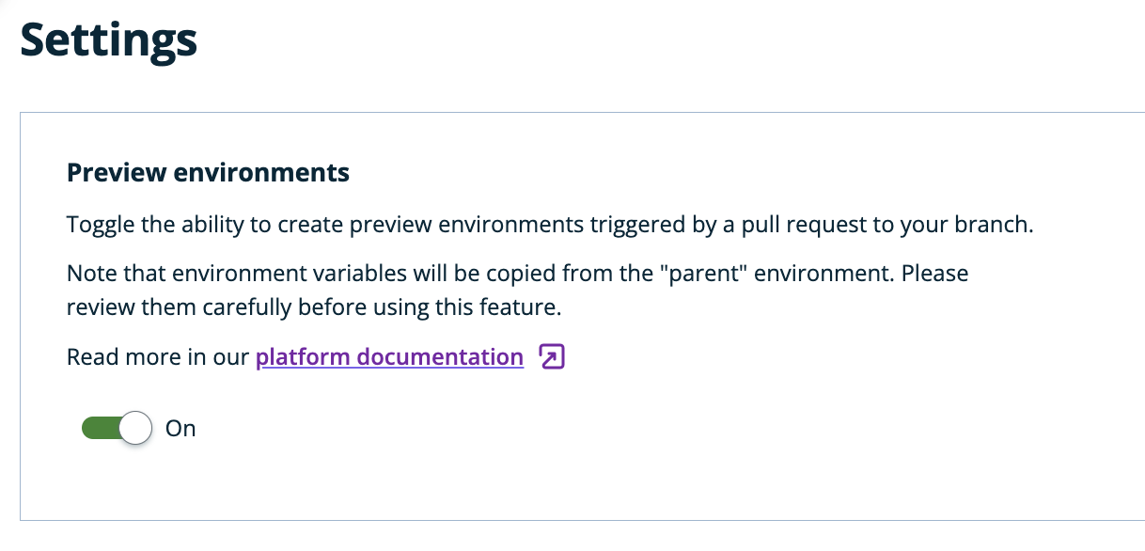The height and width of the screenshot is (551, 1145).
Task: Click the "Toggle the ability to create" sentence
Action: coord(550,226)
